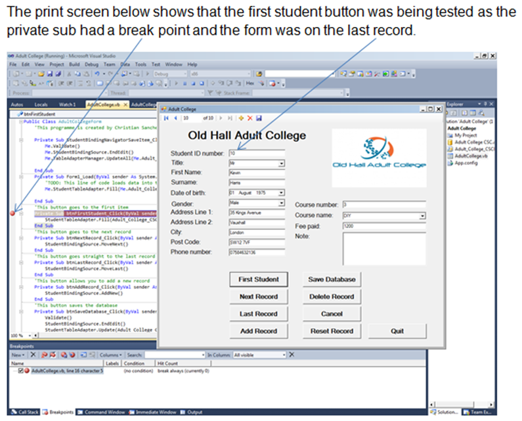Click the First Name field containing Kevin
Screen dimensions: 522x421
(257, 173)
